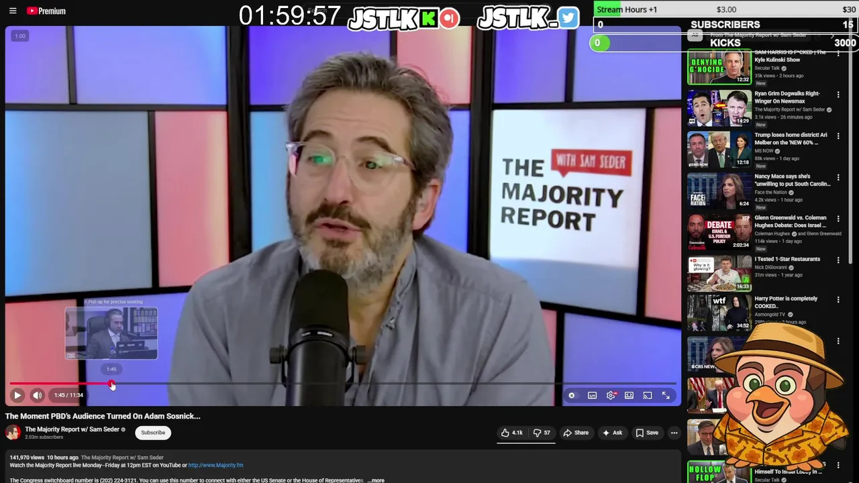This screenshot has width=859, height=483.
Task: Open the YouTube hamburger guide menu
Action: pyautogui.click(x=12, y=11)
